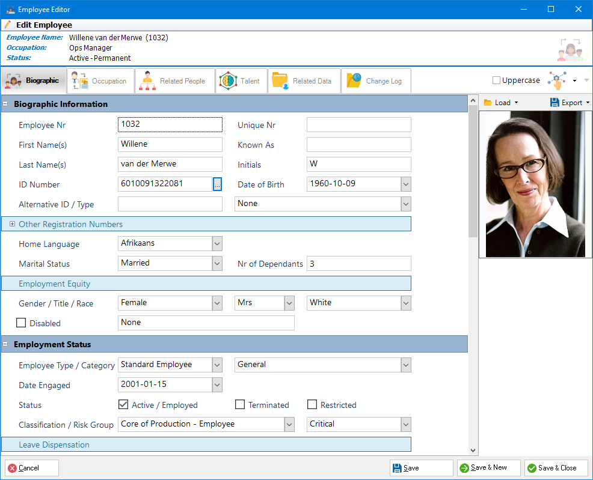This screenshot has width=593, height=480.
Task: Click the Save & Close button
Action: pyautogui.click(x=556, y=468)
